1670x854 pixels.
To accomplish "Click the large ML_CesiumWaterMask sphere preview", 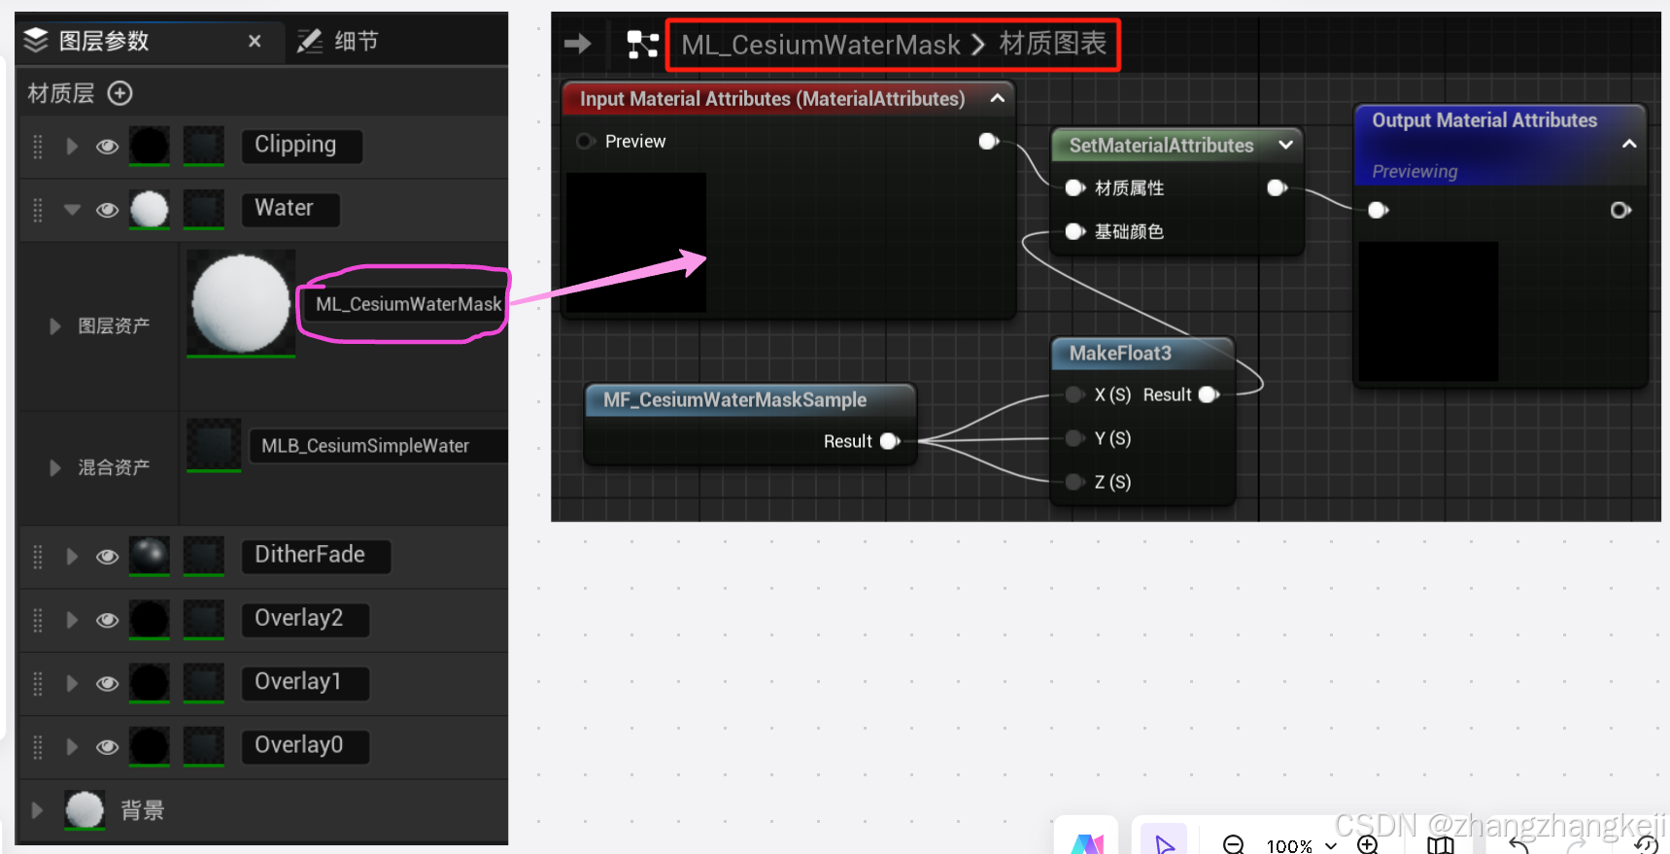I will point(241,303).
